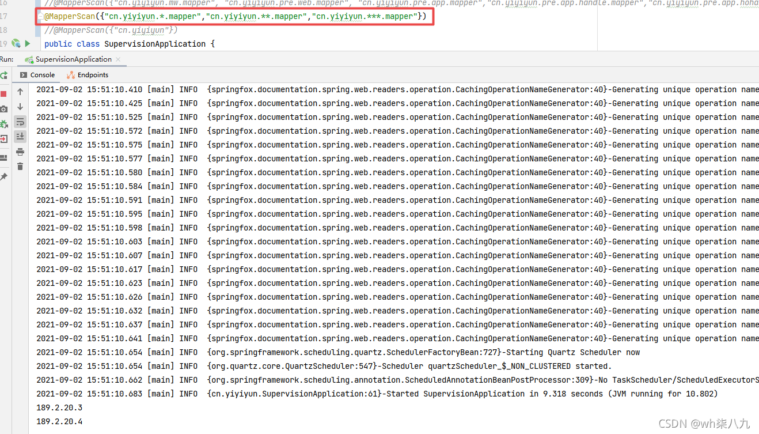Viewport: 759px width, 434px height.
Task: Click the exit icon with red arrow
Action: point(3,139)
